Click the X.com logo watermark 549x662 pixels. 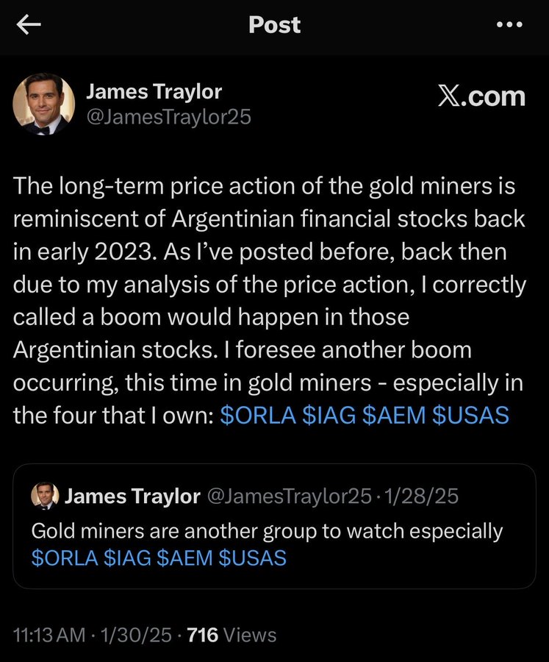(481, 96)
